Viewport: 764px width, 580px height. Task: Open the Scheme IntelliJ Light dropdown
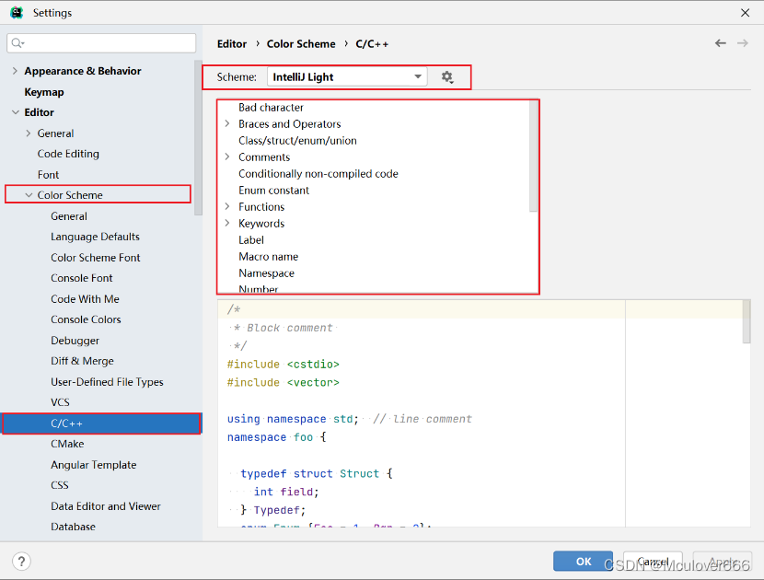point(347,77)
